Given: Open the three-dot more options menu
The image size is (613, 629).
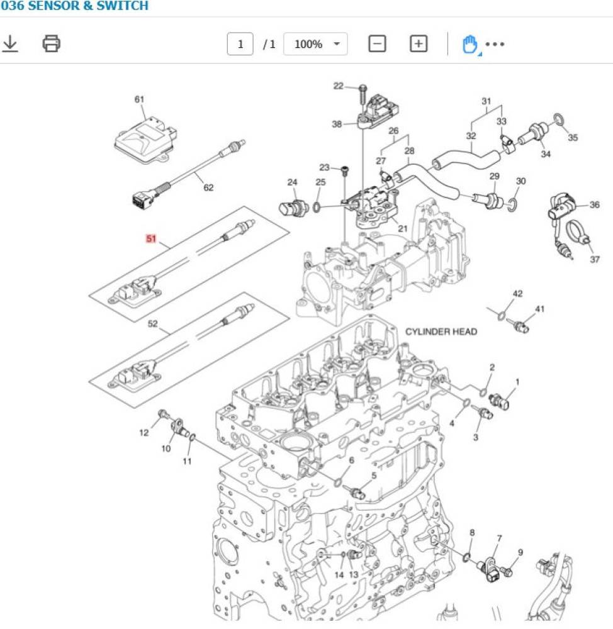Looking at the screenshot, I should pyautogui.click(x=495, y=45).
